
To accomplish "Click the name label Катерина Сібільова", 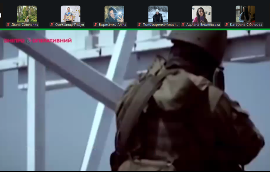I will click(246, 24).
